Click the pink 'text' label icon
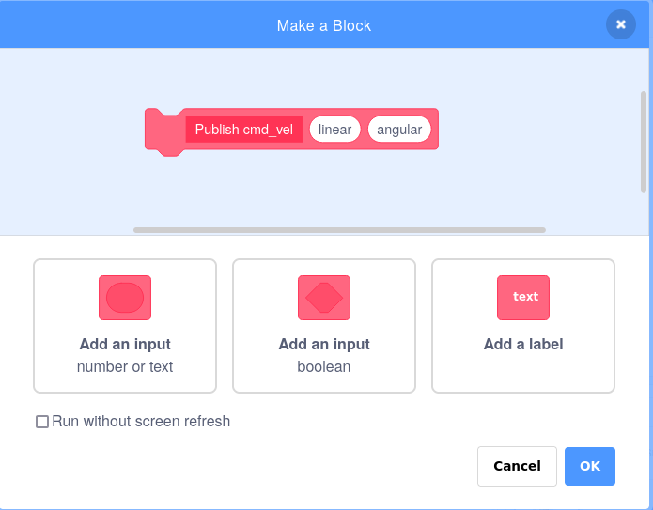 [x=523, y=298]
